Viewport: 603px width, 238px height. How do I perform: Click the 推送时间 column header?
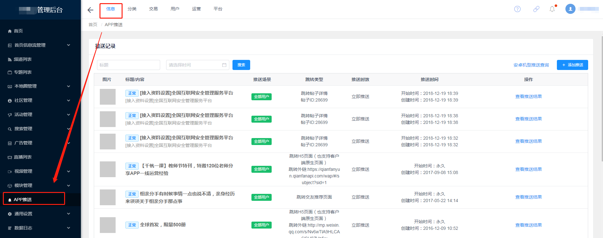[x=430, y=79]
